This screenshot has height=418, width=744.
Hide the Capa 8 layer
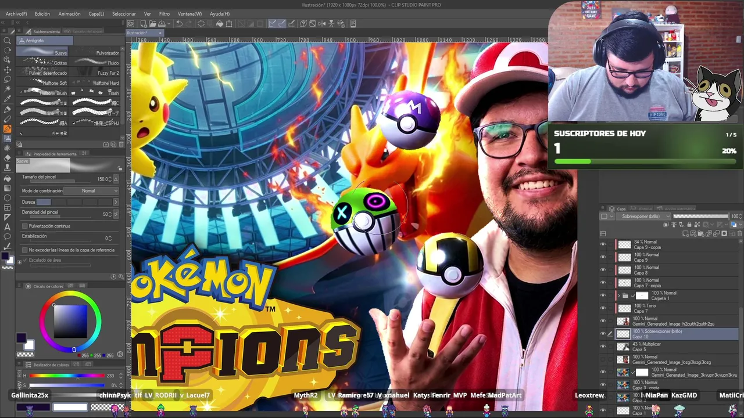tap(603, 270)
